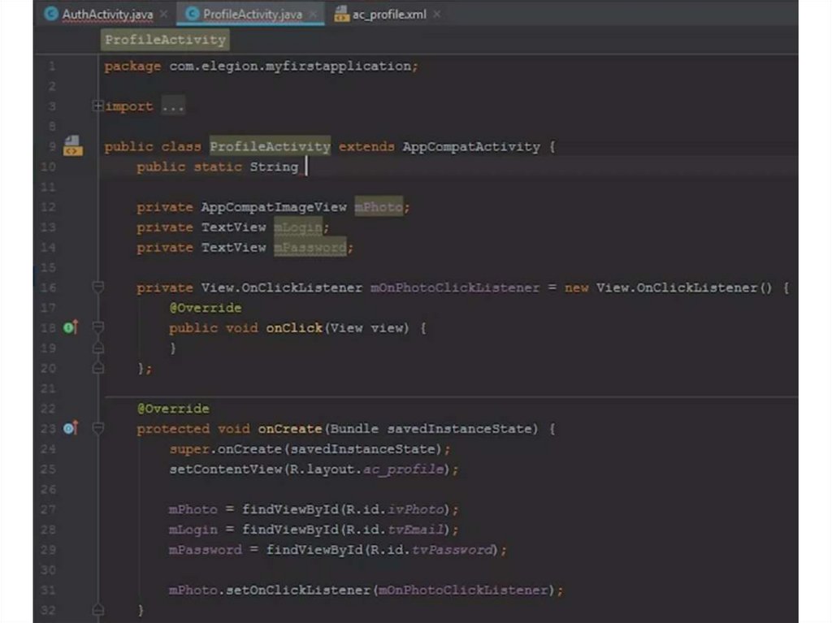
Task: Click the folded import ellipsis placeholder
Action: (172, 106)
